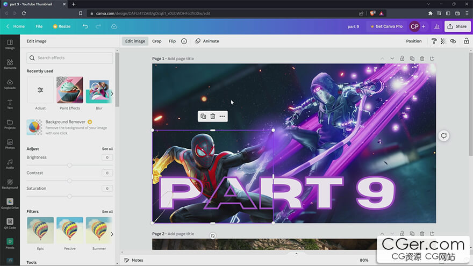
Task: Click the Share button
Action: pyautogui.click(x=457, y=26)
